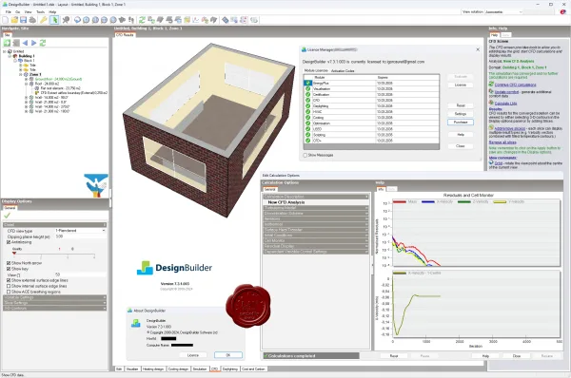Image resolution: width=571 pixels, height=378 pixels.
Task: Click the Add/remove slices icon in Help
Action: pyautogui.click(x=491, y=128)
